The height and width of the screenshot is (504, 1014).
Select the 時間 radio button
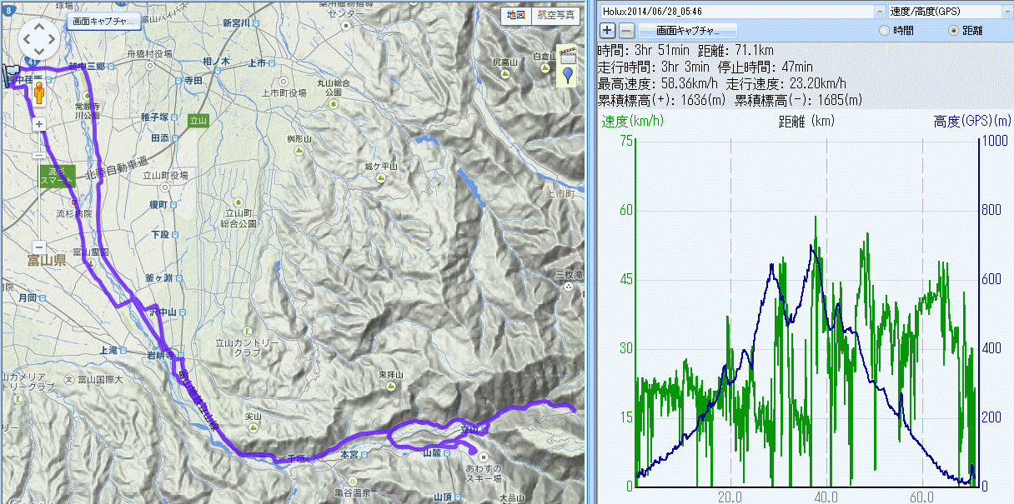click(x=885, y=31)
